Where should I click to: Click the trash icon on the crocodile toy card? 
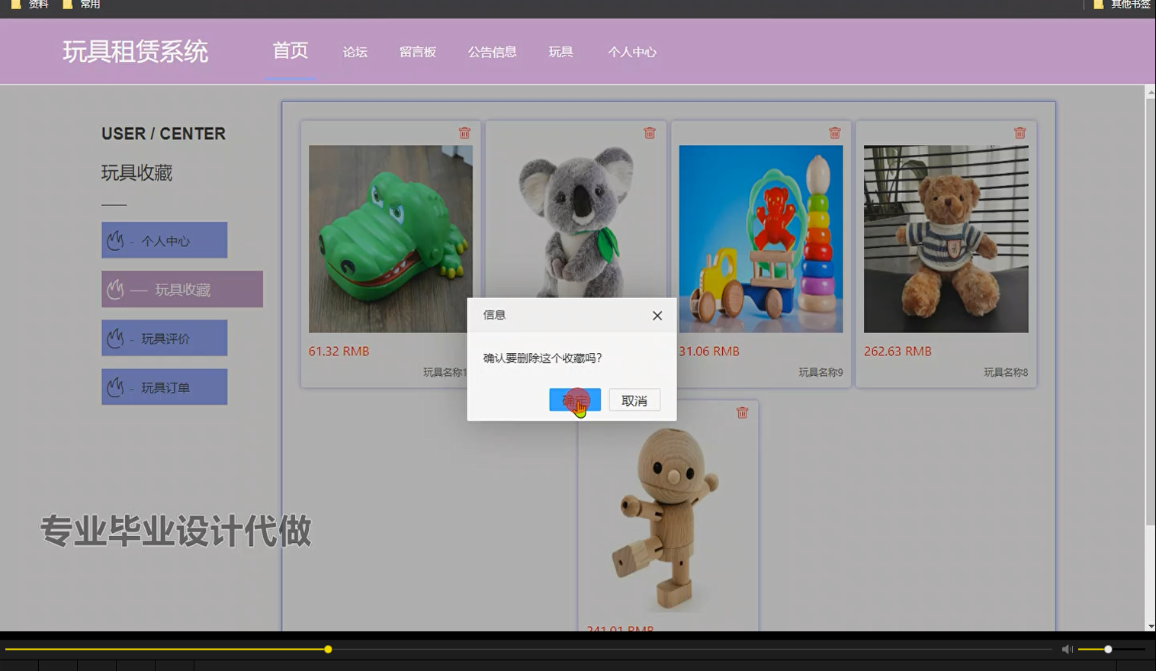click(465, 133)
